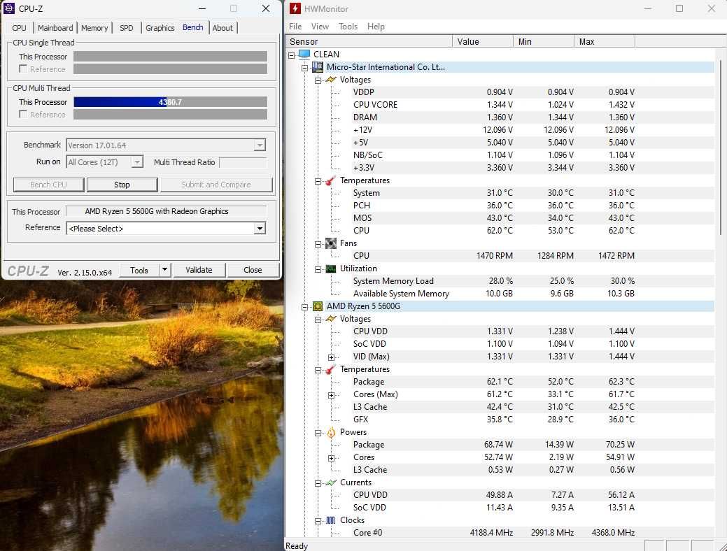Click the Validate button in CPU-Z
This screenshot has height=551, width=727.
pos(199,270)
